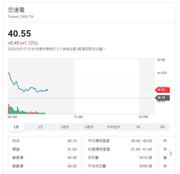
Task: Click the gray 40.10 previous close tag
Action: pos(162,98)
